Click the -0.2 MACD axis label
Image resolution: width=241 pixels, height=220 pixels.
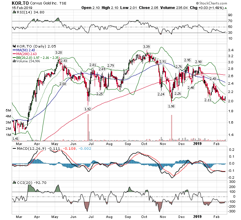point(232,178)
